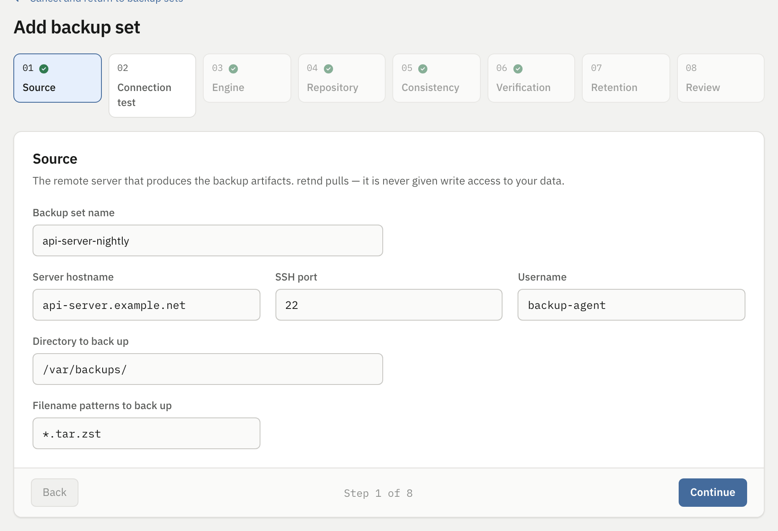Click the Backup set name field
The height and width of the screenshot is (531, 778).
coord(208,240)
